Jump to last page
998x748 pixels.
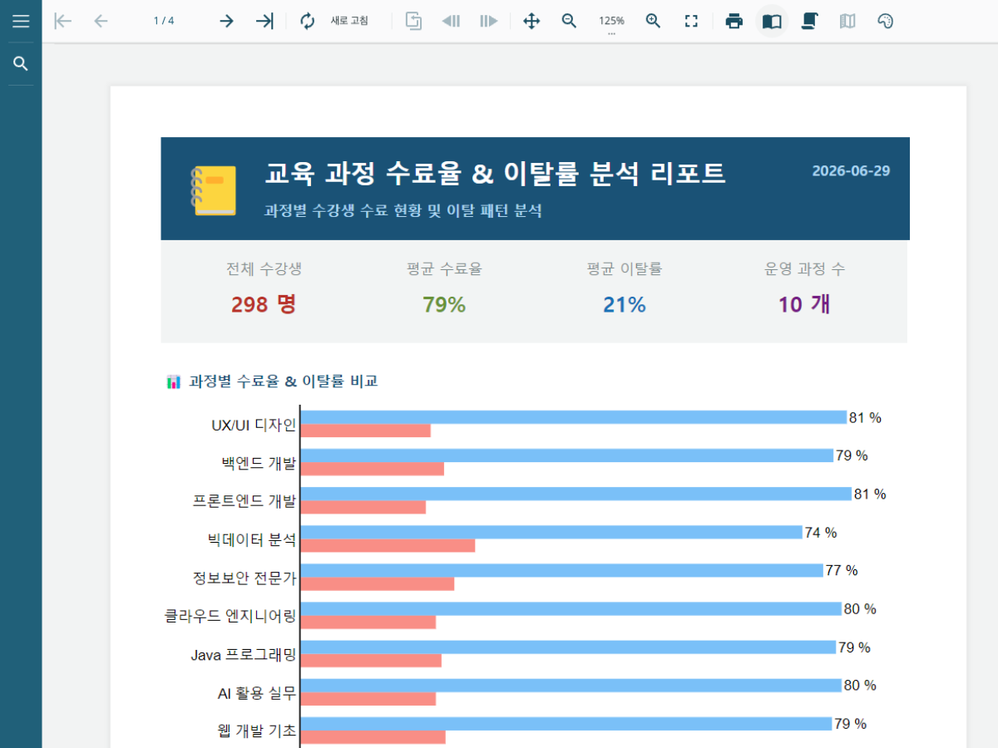264,21
